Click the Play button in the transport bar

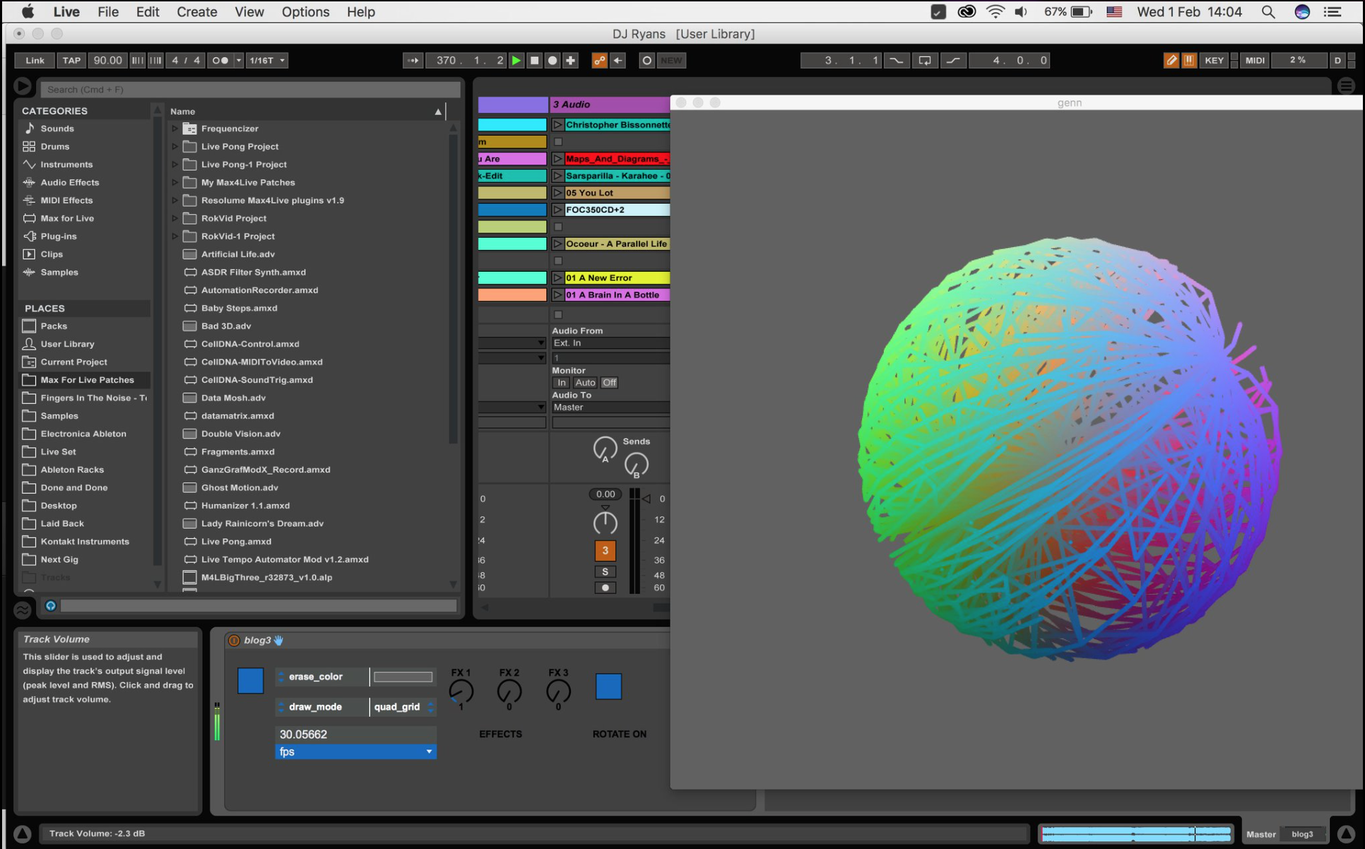coord(516,60)
